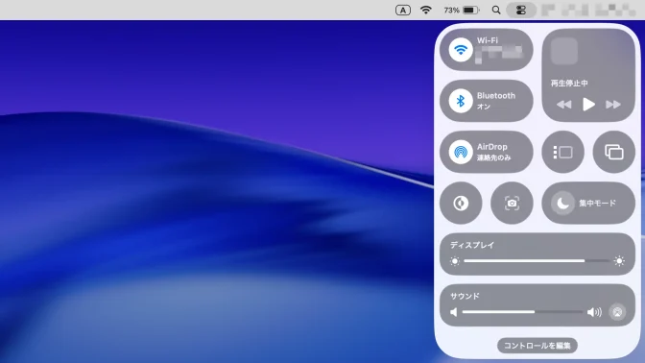This screenshot has width=645, height=363.
Task: Open 集中モード options text
Action: (x=597, y=203)
